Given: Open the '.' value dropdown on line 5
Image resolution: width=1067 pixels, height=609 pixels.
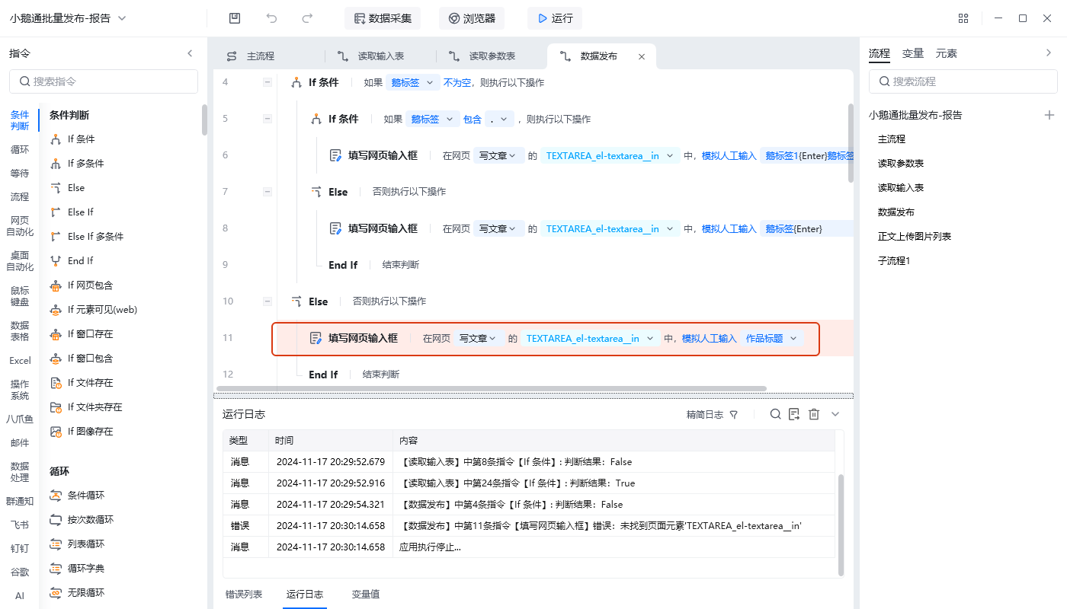Looking at the screenshot, I should pos(498,119).
